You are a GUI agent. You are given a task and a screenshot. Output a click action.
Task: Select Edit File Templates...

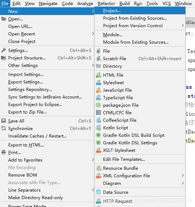point(140,159)
